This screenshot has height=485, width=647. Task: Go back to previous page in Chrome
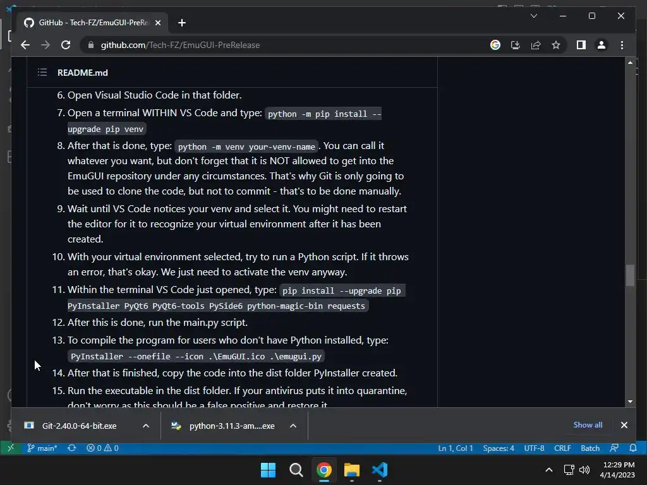coord(25,45)
